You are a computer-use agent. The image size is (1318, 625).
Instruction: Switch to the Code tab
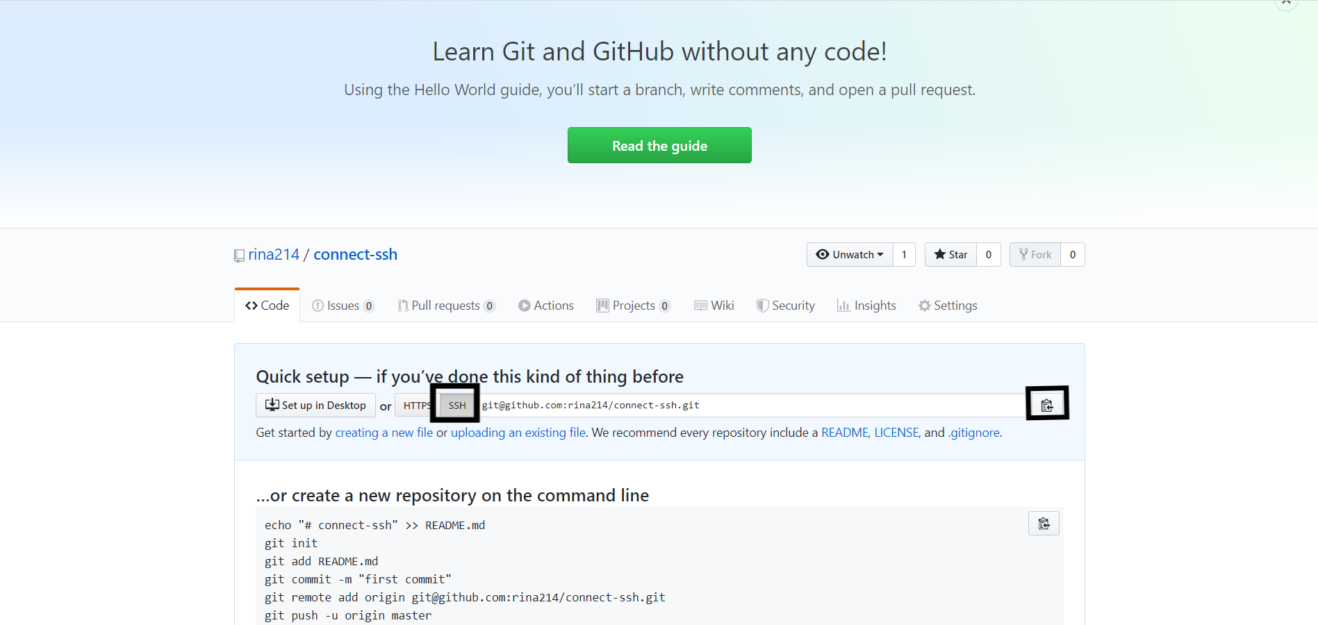(x=267, y=306)
